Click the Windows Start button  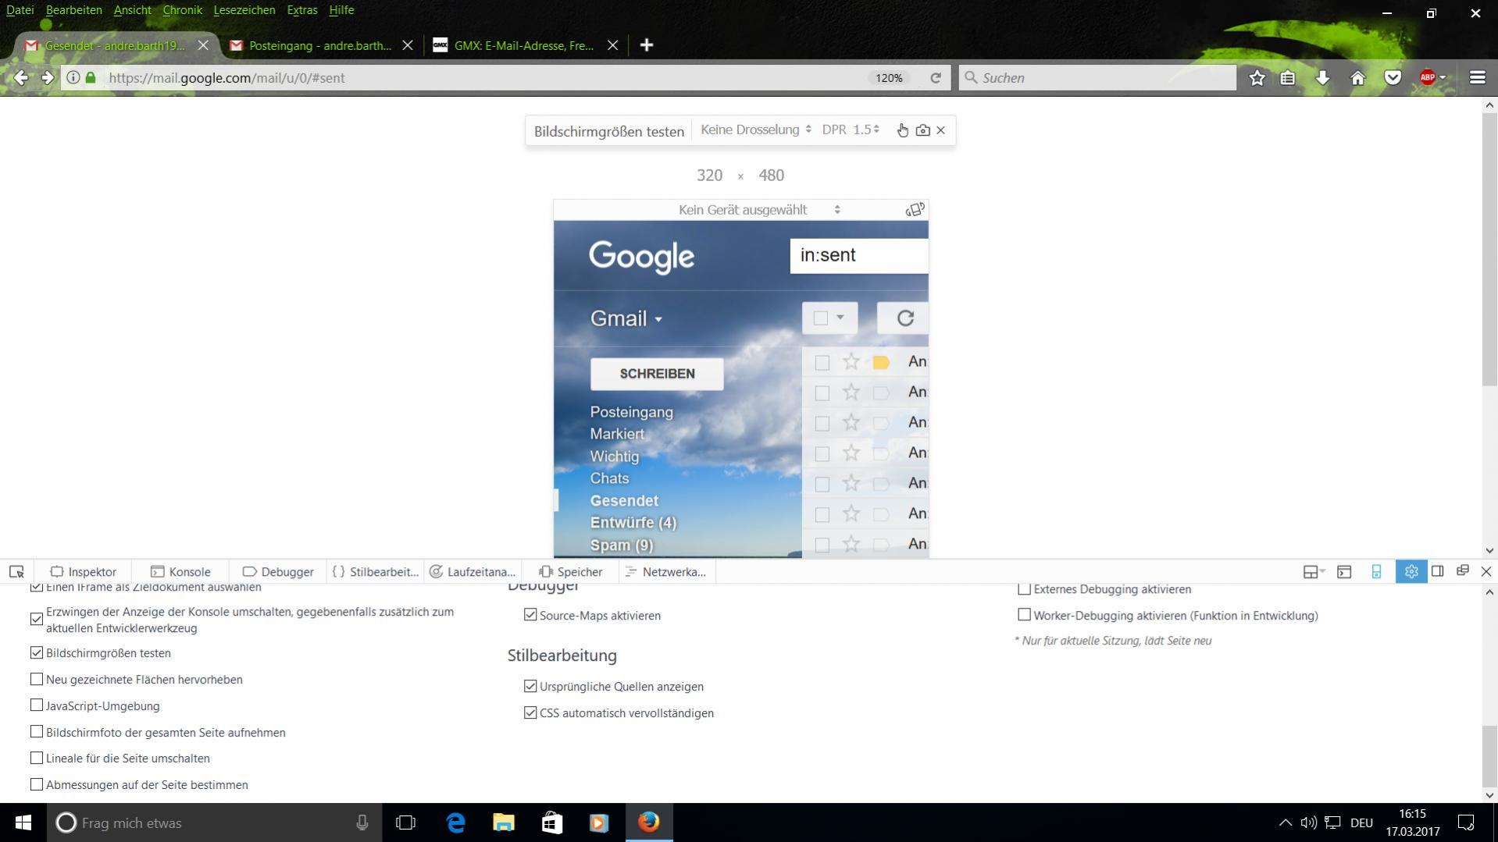(23, 822)
